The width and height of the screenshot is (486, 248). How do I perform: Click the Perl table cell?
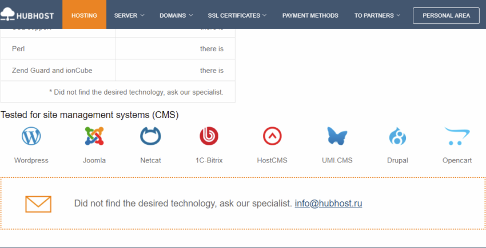pyautogui.click(x=58, y=48)
